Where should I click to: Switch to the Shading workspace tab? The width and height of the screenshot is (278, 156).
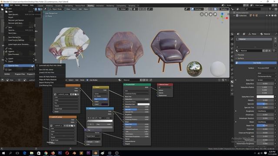[90, 6]
